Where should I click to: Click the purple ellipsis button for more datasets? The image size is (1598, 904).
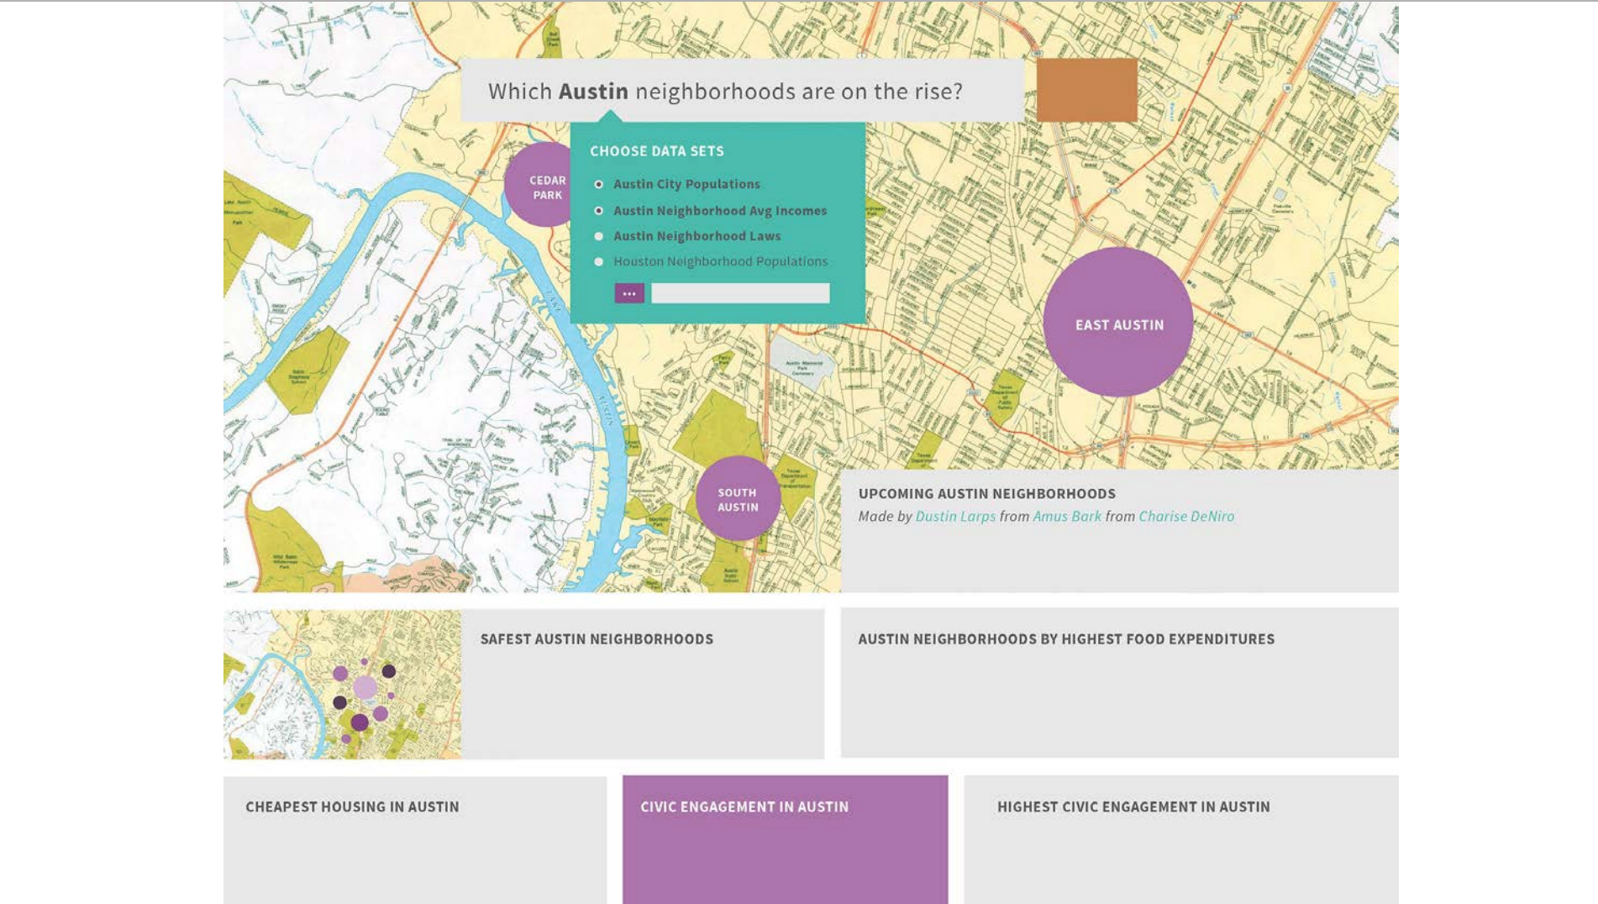click(629, 293)
